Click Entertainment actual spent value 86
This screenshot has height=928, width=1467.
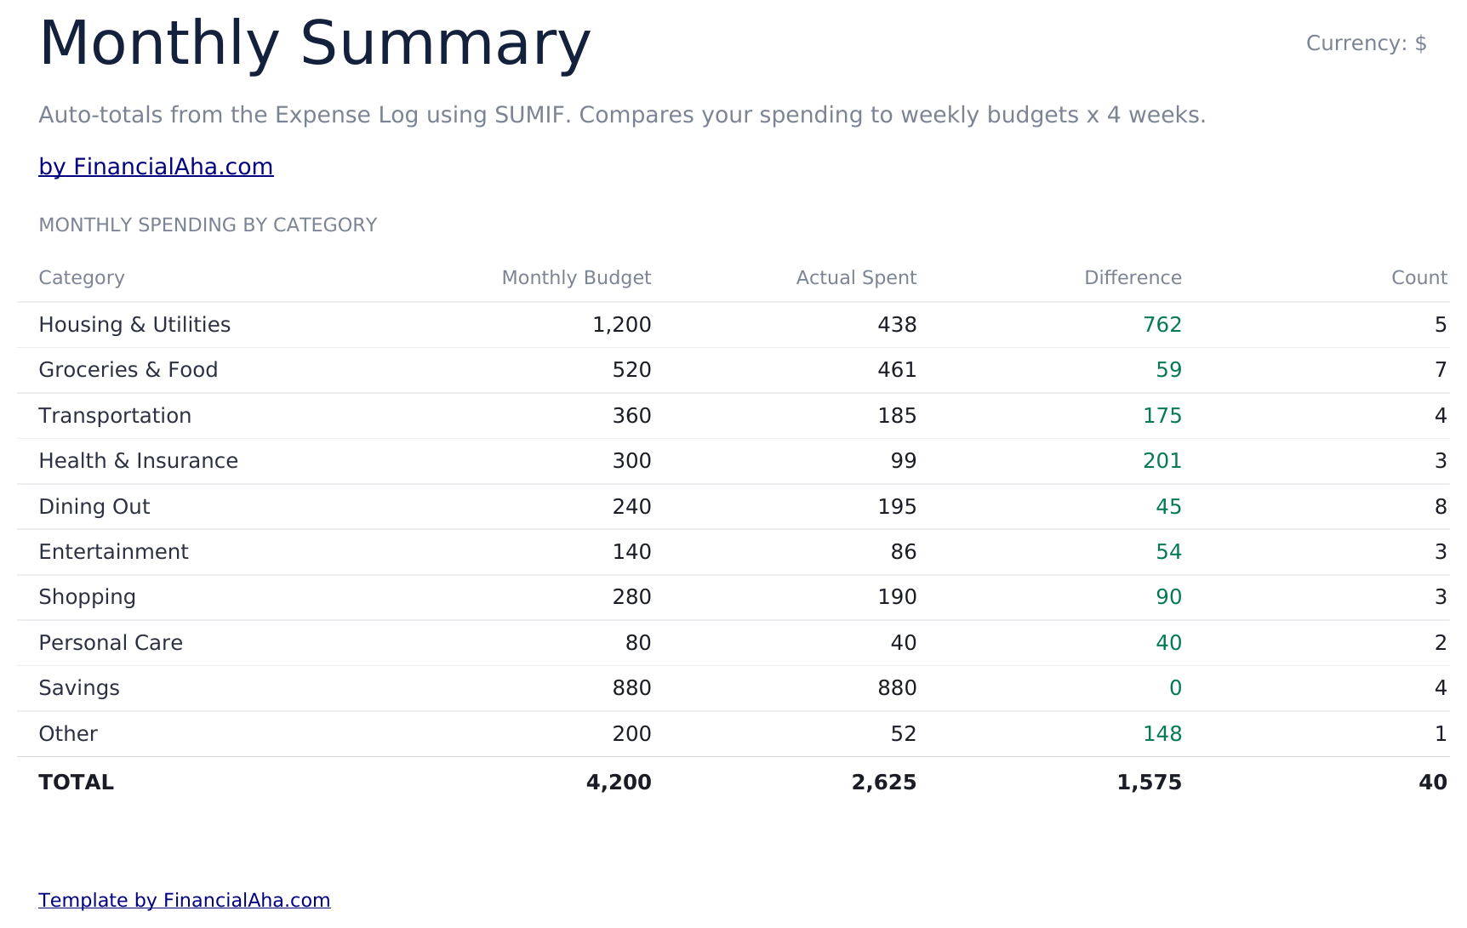[904, 552]
